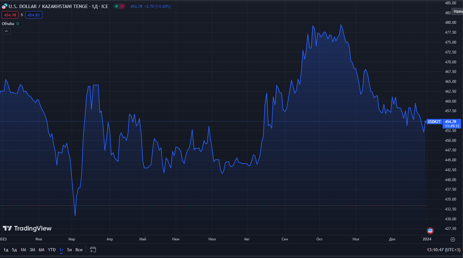
Task: Click the TradingView logo
Action: point(27,228)
